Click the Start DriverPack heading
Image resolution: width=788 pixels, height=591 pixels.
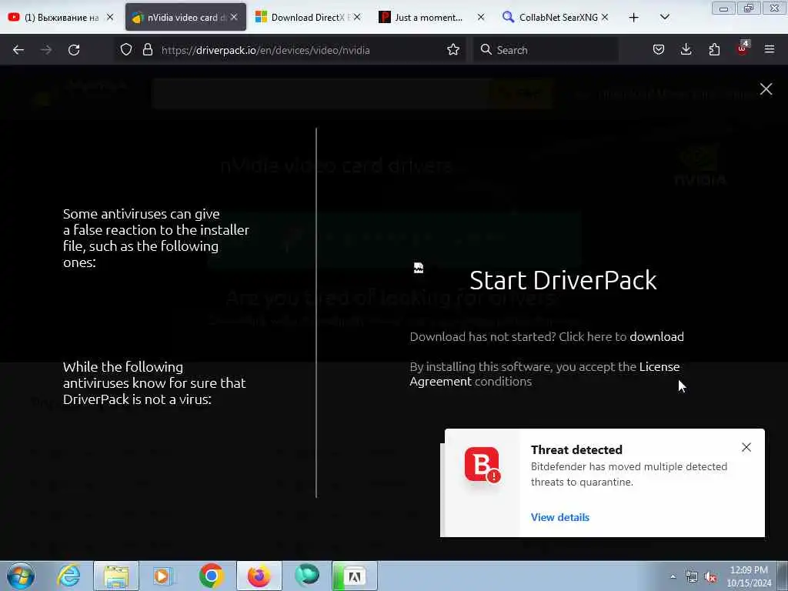pyautogui.click(x=563, y=280)
